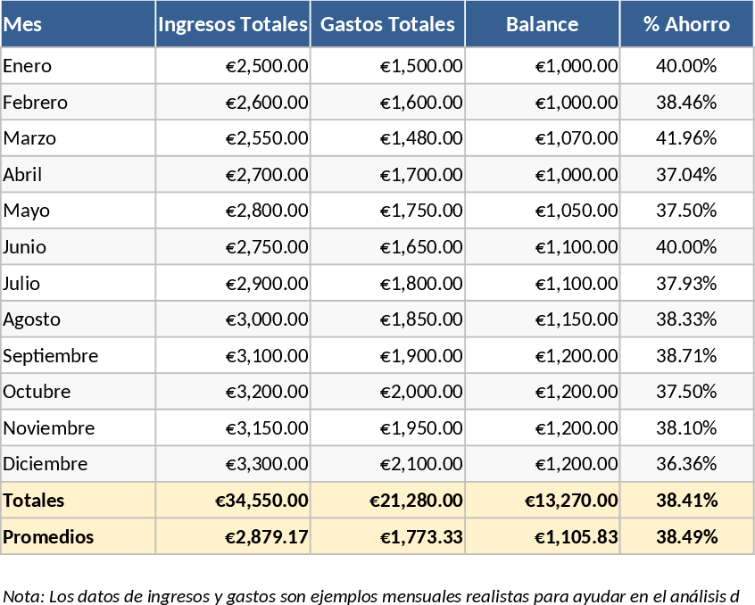Select the Gastos Totales header cell
The image size is (755, 605).
[x=387, y=24]
